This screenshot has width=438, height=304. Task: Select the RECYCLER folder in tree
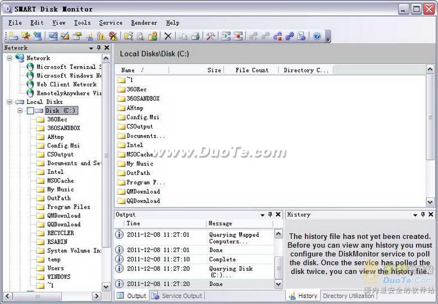61,233
